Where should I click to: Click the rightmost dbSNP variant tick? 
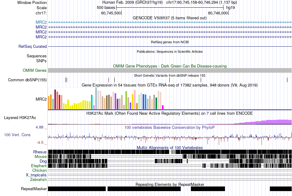tap(287, 80)
